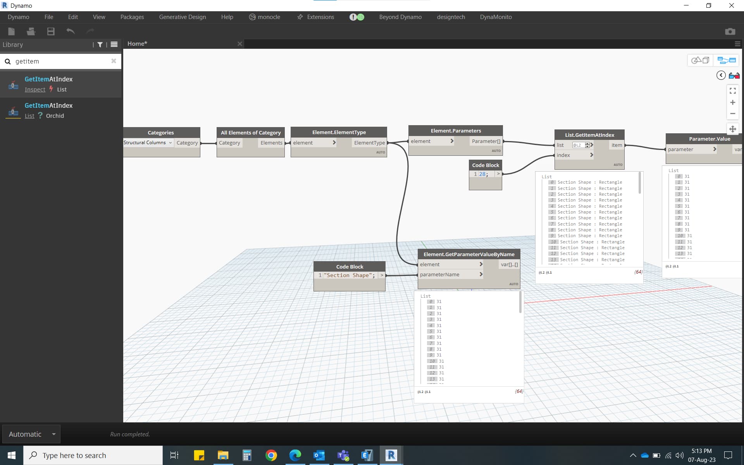Screen dimensions: 744x465
Task: Undo the last action
Action: 71,31
